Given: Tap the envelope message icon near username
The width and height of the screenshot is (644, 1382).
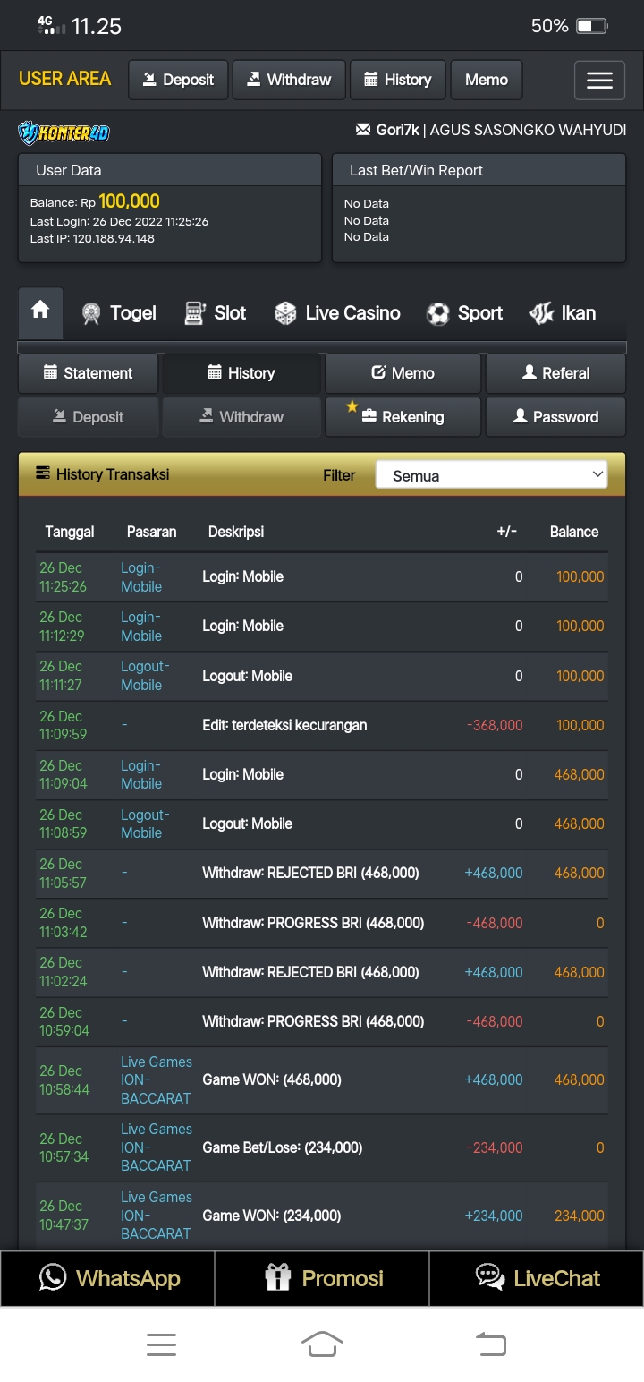Looking at the screenshot, I should [363, 130].
